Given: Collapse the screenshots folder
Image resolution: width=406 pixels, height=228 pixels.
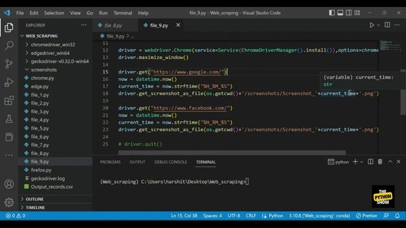Looking at the screenshot, I should tap(44, 70).
